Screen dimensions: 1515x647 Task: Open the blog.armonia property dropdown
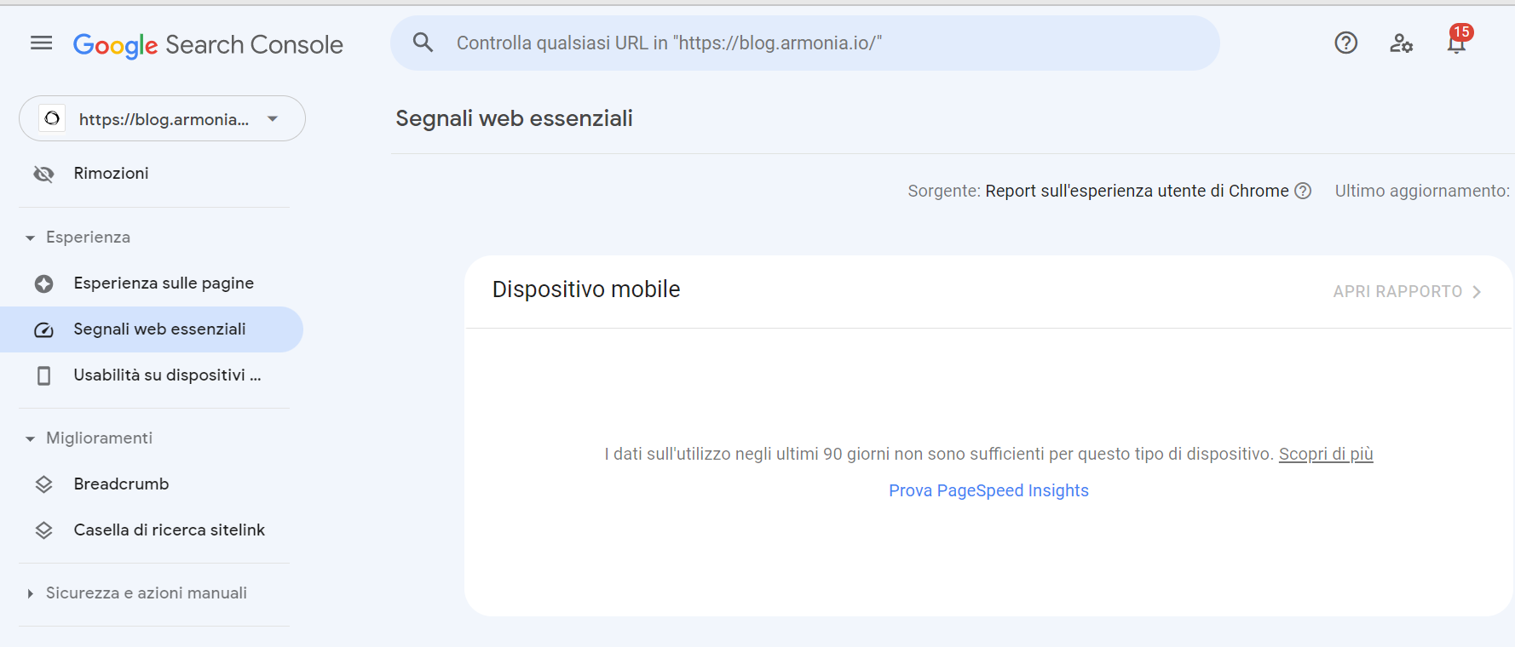pyautogui.click(x=162, y=118)
